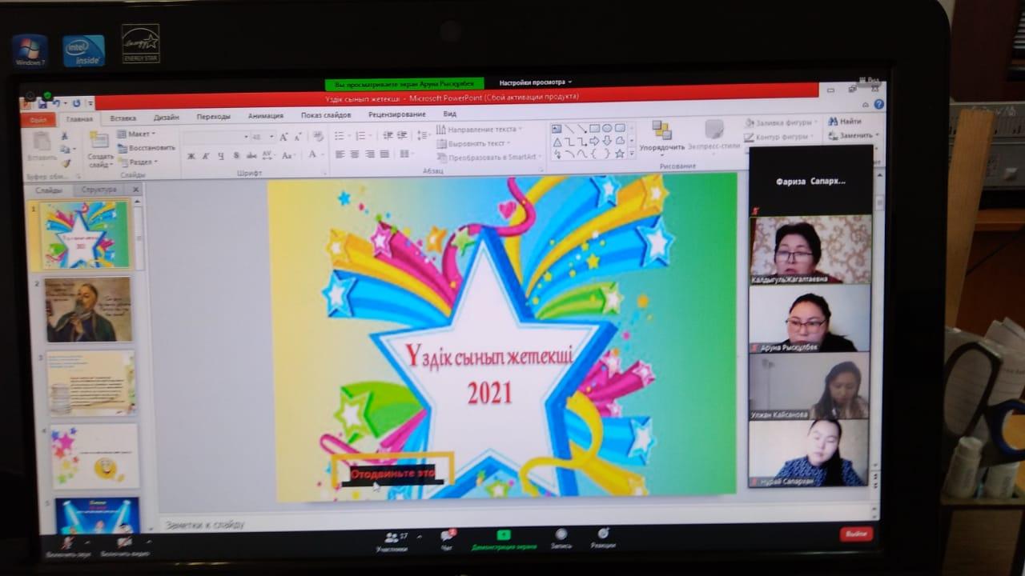Image resolution: width=1025 pixels, height=576 pixels.
Task: Click the Increase indent icon
Action: (x=401, y=135)
